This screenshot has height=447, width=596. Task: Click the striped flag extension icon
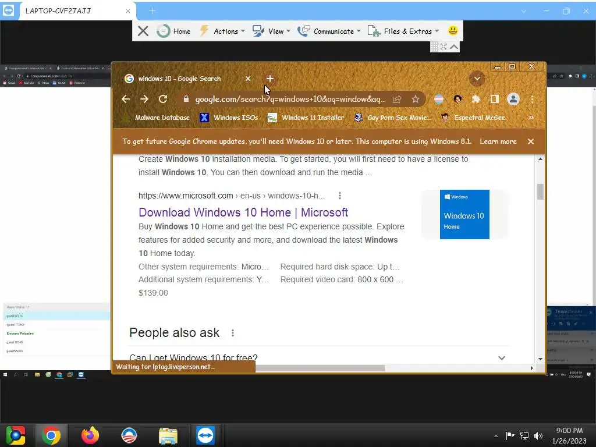pyautogui.click(x=439, y=99)
